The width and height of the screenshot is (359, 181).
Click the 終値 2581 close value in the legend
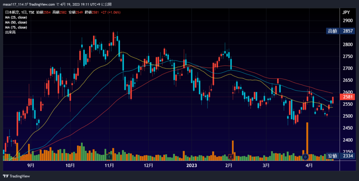92,12
